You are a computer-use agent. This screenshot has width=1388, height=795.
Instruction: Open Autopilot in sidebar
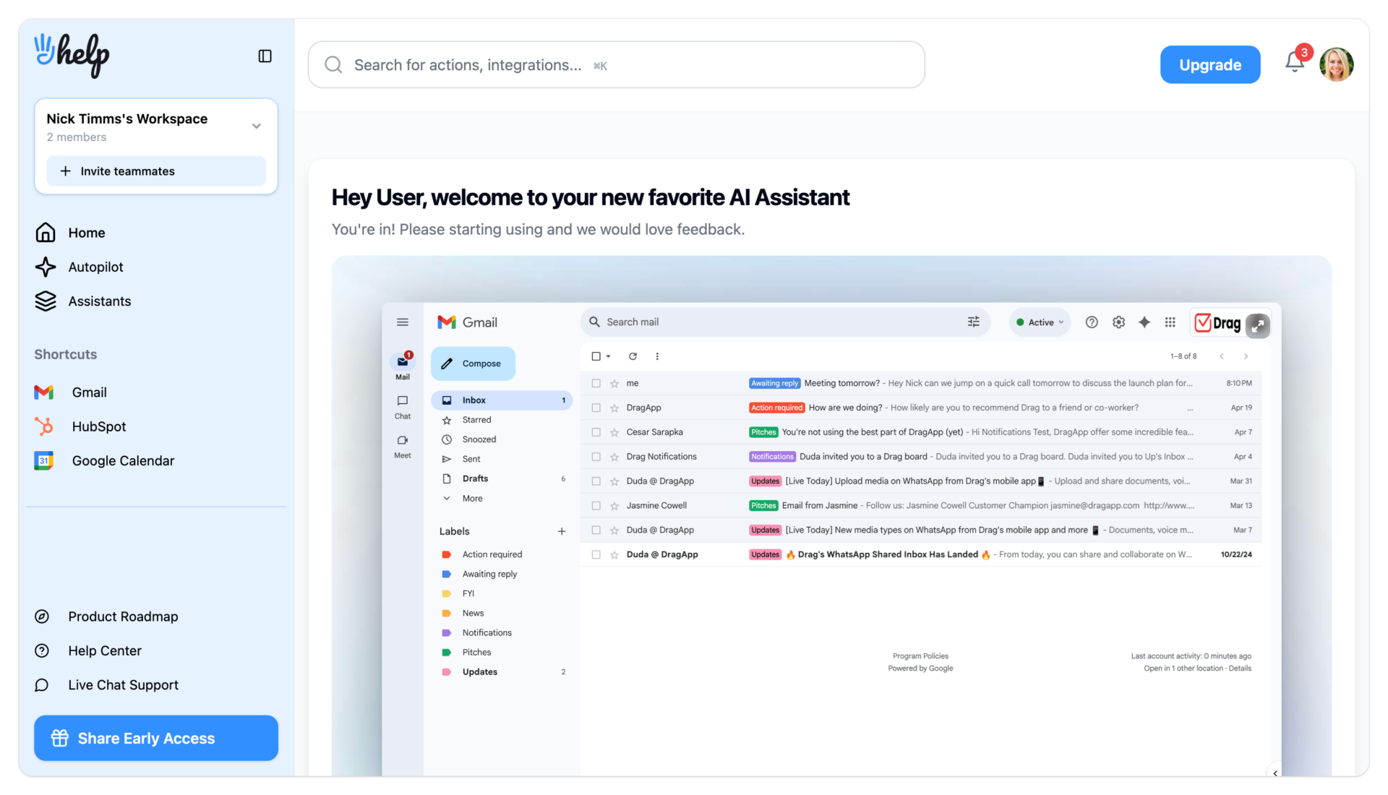point(79,267)
